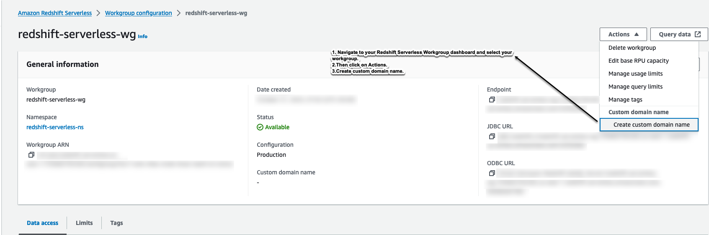Viewport: 709px width, 235px height.
Task: Open the redshift-serverless-ns namespace link
Action: point(55,127)
